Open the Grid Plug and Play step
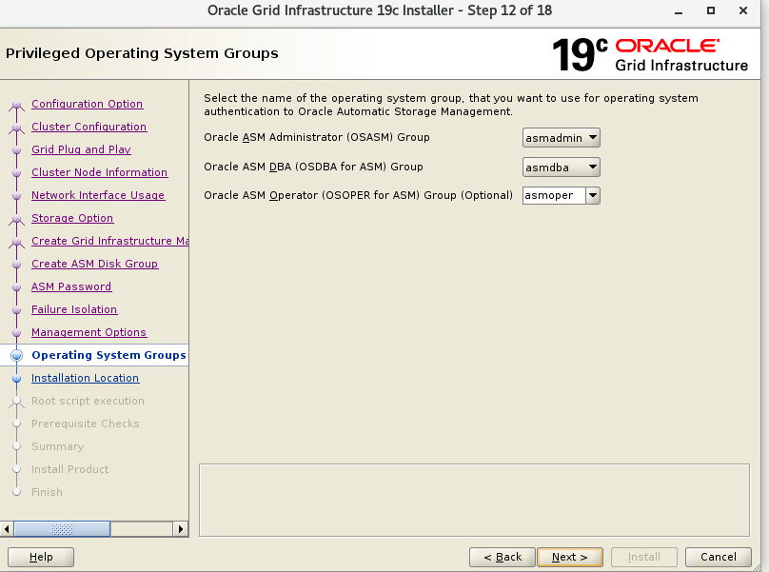 coord(81,149)
